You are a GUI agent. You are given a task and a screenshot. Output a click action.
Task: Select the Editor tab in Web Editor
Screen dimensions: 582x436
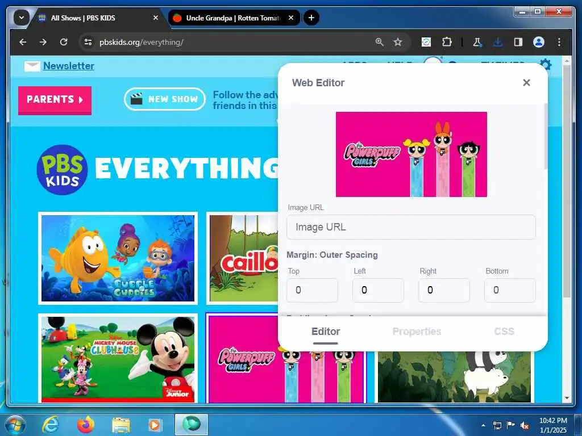326,332
